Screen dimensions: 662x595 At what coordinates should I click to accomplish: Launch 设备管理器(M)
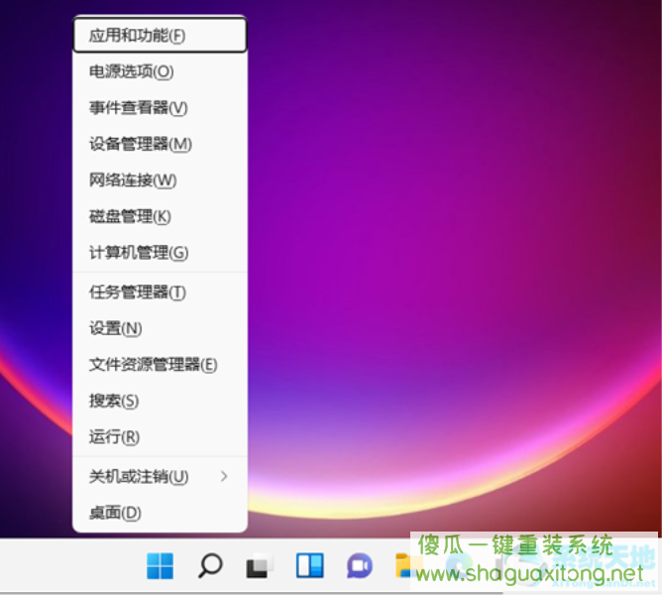[x=160, y=144]
